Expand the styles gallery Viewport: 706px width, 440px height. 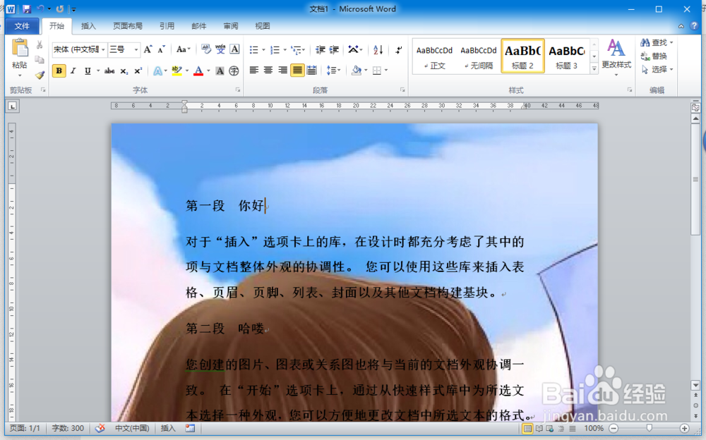pyautogui.click(x=594, y=69)
